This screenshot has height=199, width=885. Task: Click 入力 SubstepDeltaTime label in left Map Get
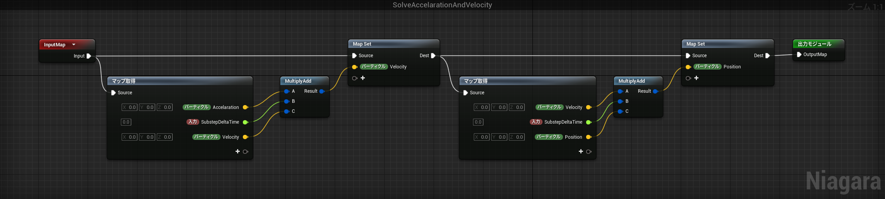pyautogui.click(x=213, y=122)
